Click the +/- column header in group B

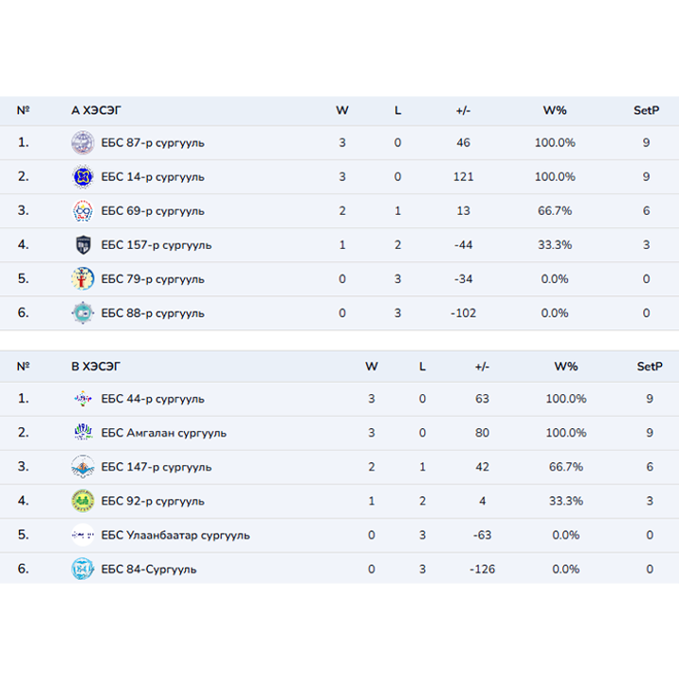482,366
